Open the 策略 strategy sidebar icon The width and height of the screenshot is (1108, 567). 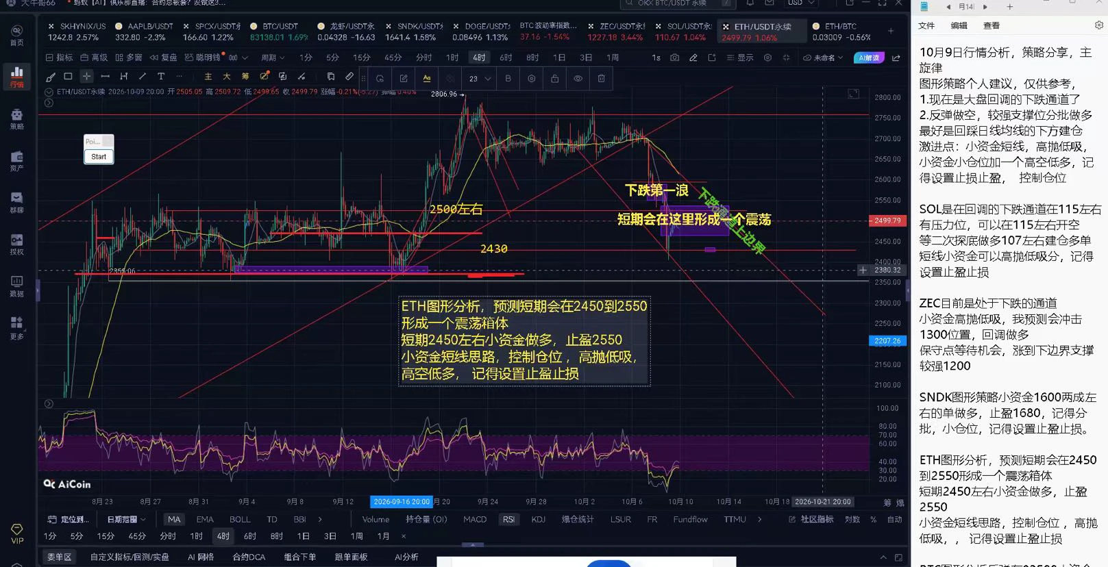tap(17, 118)
